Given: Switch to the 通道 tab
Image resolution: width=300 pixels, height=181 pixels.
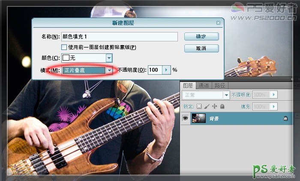Looking at the screenshot, I should pos(204,85).
